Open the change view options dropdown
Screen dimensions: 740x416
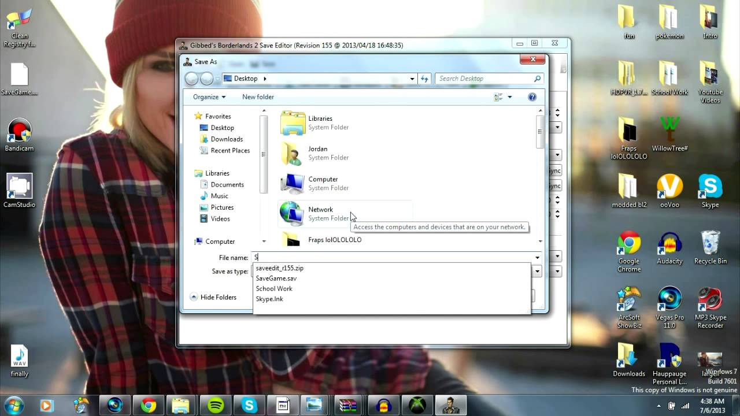pos(509,97)
